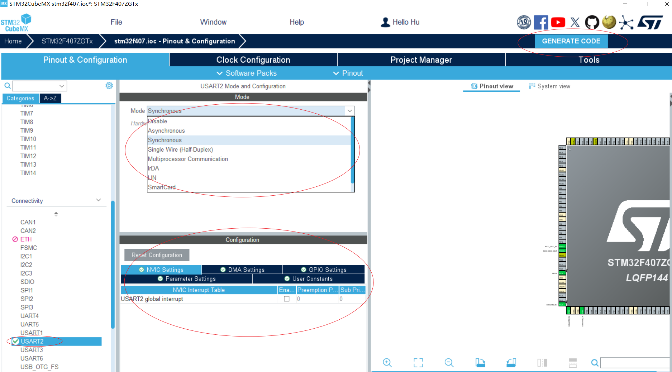Go to the Home breadcrumb
Viewport: 672px width, 372px height.
click(x=13, y=41)
